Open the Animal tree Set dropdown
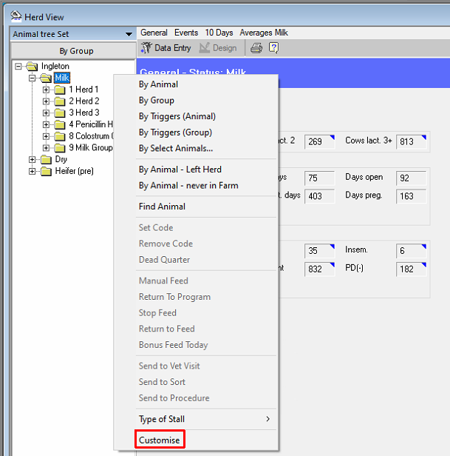 tap(129, 34)
